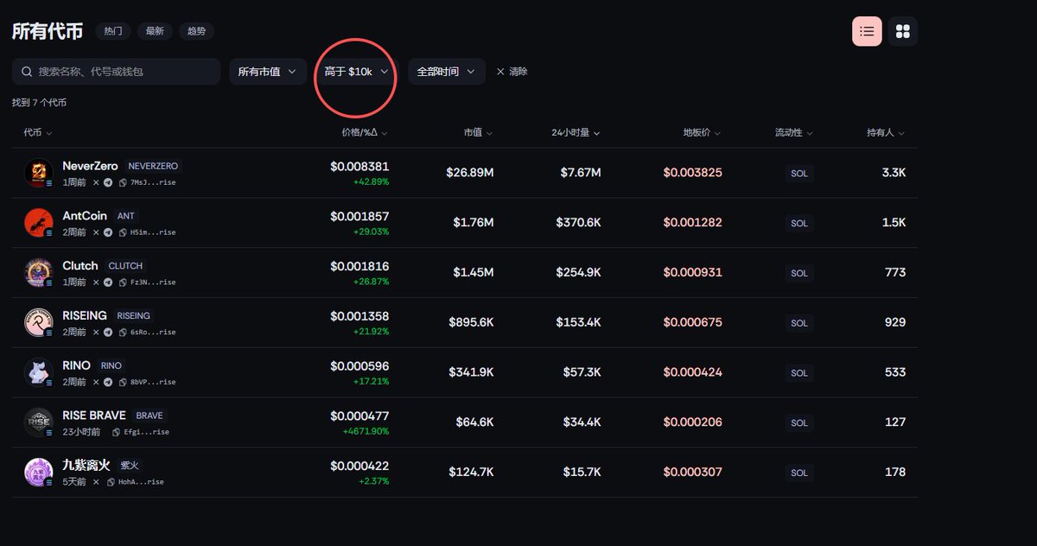The image size is (1037, 546).
Task: Click the RISEING token logo
Action: (39, 323)
